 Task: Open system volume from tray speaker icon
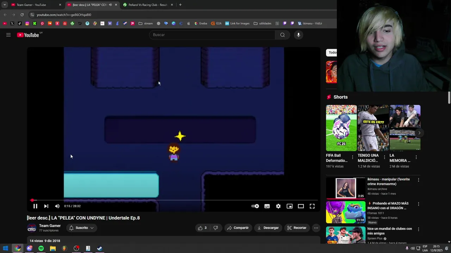413,248
